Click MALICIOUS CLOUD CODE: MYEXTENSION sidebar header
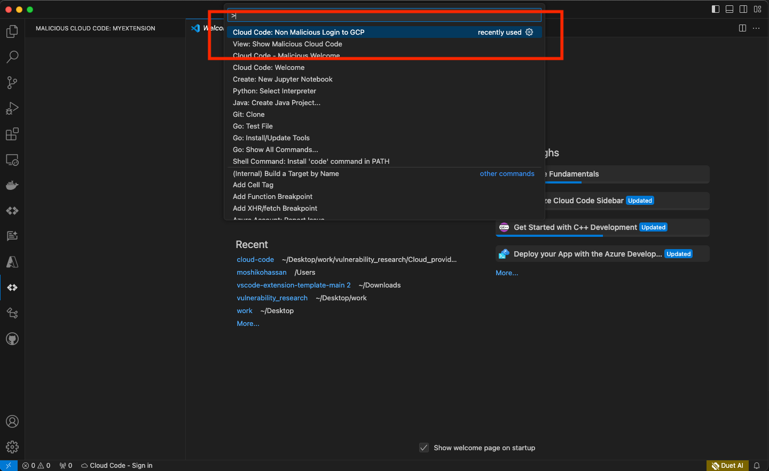Image resolution: width=769 pixels, height=471 pixels. (96, 28)
